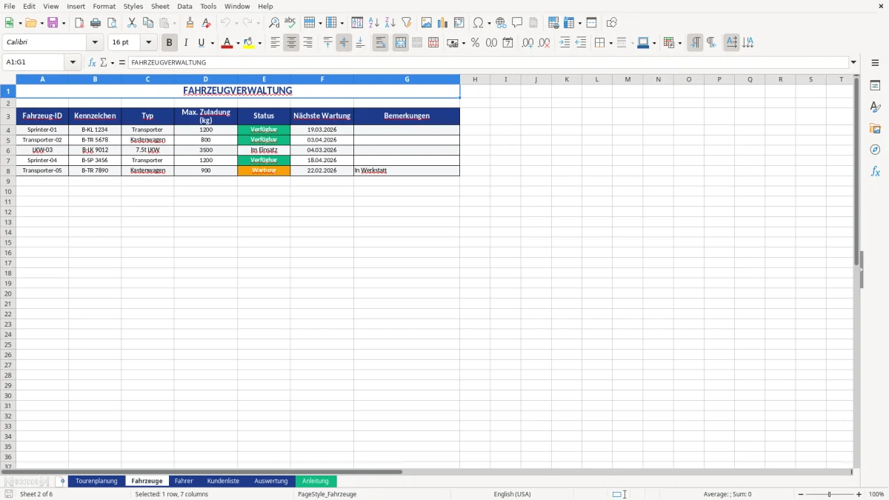The image size is (889, 500).
Task: Open the borders dropdown arrow
Action: coord(611,42)
